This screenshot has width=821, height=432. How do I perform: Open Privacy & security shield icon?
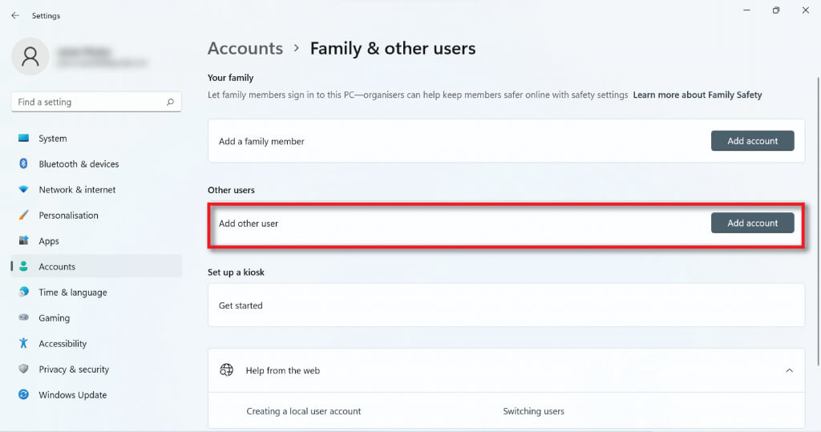(x=23, y=369)
